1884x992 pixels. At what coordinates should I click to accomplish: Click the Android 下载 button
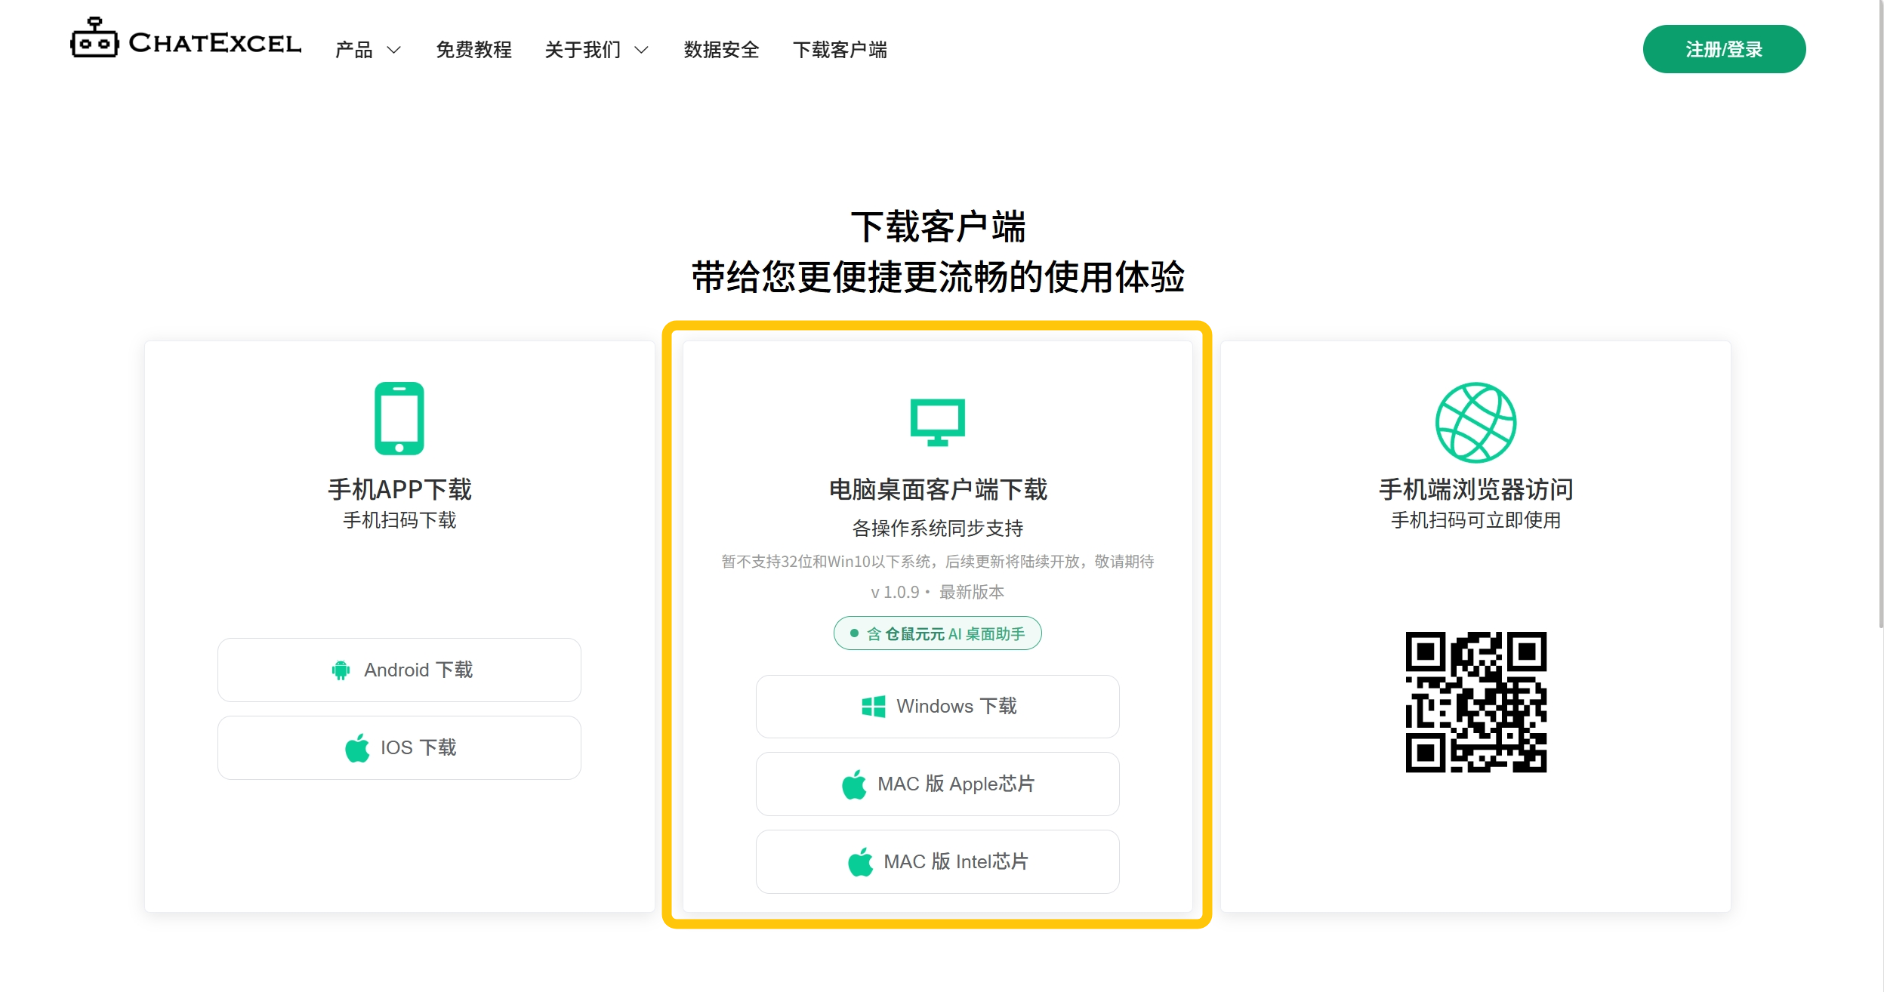[x=399, y=670]
